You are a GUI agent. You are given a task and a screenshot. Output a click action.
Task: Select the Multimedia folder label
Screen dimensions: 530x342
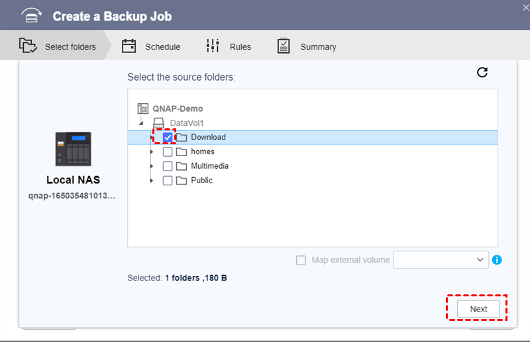209,166
